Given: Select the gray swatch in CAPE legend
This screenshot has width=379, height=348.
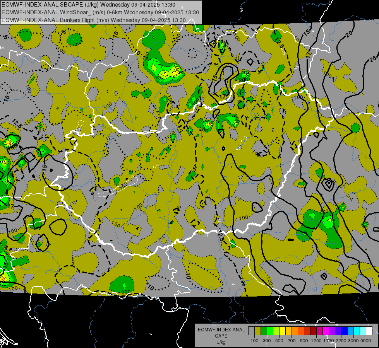Looking at the screenshot, I should pos(251,331).
